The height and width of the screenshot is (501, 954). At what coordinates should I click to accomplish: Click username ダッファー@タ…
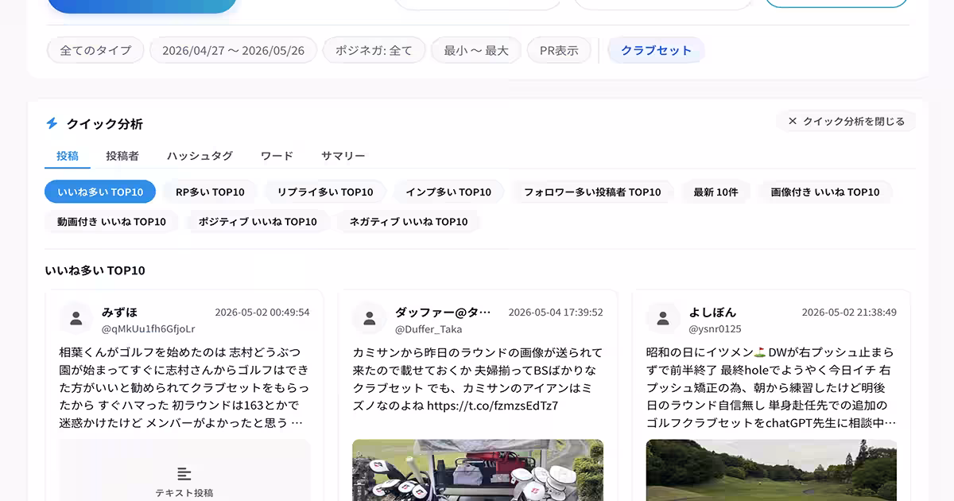443,312
